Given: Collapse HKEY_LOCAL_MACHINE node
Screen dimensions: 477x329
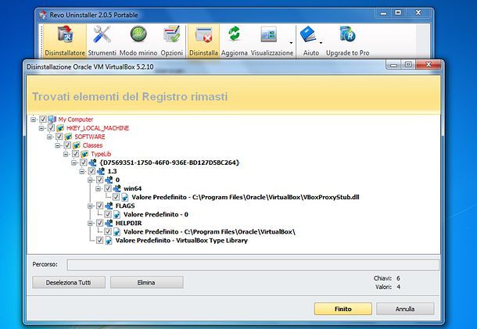Looking at the screenshot, I should (41, 128).
